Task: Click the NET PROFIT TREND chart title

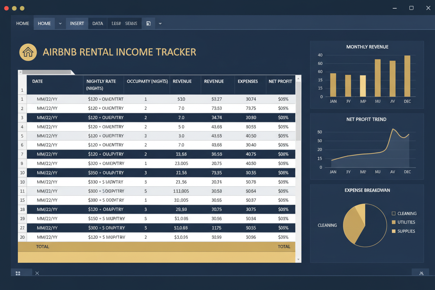Action: coord(366,119)
